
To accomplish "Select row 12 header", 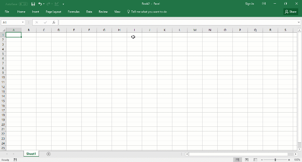I will pyautogui.click(x=3, y=87).
